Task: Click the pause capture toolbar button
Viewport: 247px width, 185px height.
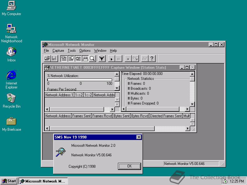Action: point(119,59)
